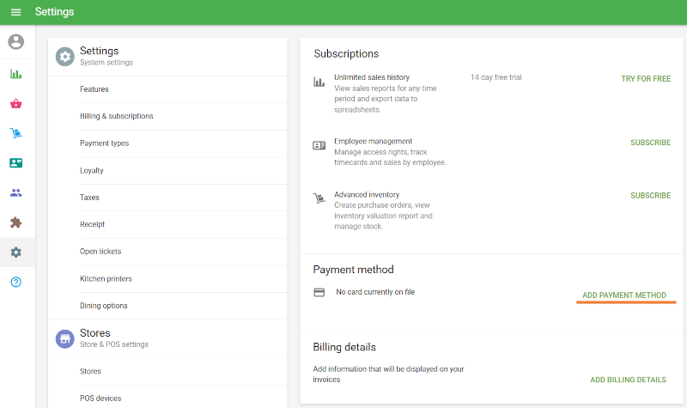687x408 pixels.
Task: Select the Settings gear icon in sidebar
Action: click(x=15, y=252)
